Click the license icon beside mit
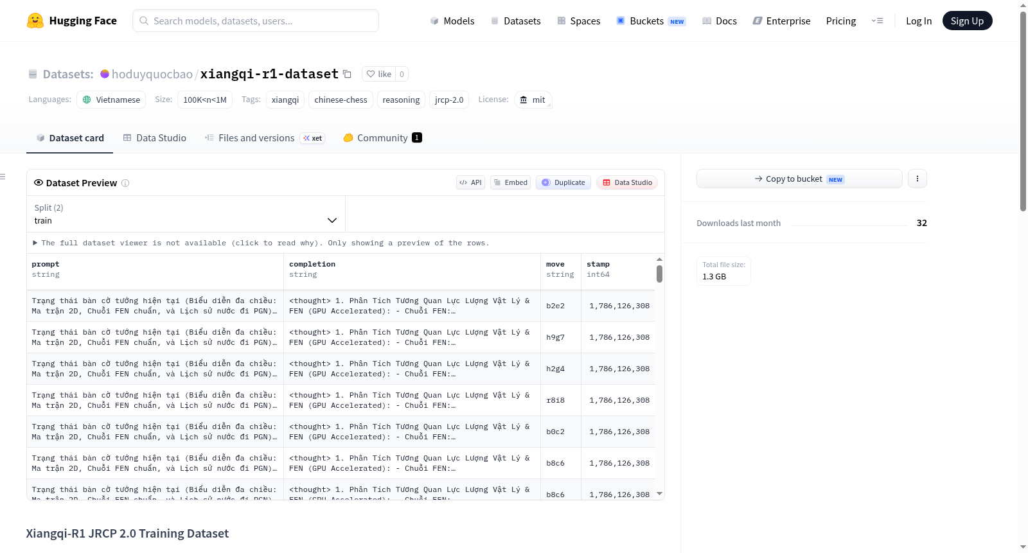 click(x=524, y=100)
